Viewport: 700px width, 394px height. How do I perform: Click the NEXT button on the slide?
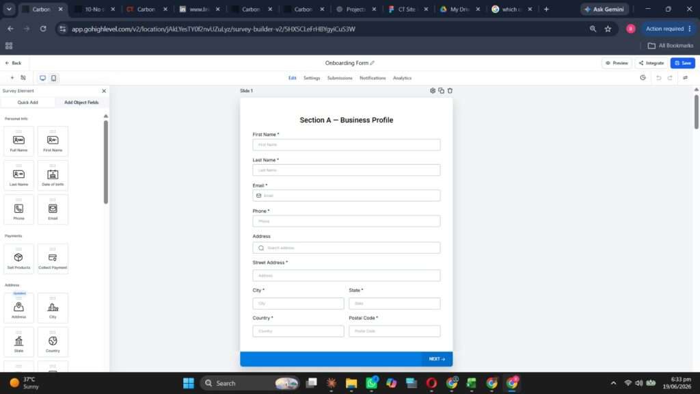click(x=437, y=358)
